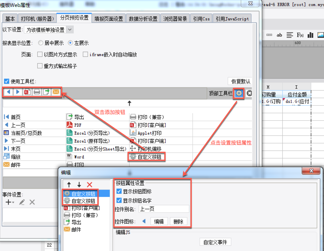The height and width of the screenshot is (251, 324).
Task: Select the printer icon in toolbar preview
Action: (x=37, y=92)
